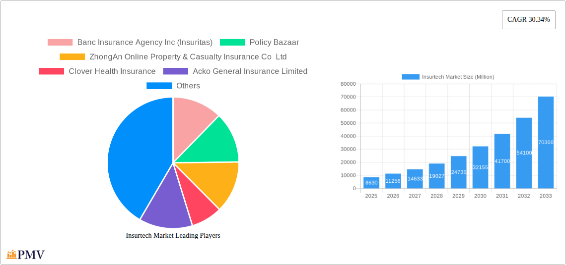Click the 2031 bar labeled 41700
The image size is (566, 265).
pyautogui.click(x=502, y=161)
